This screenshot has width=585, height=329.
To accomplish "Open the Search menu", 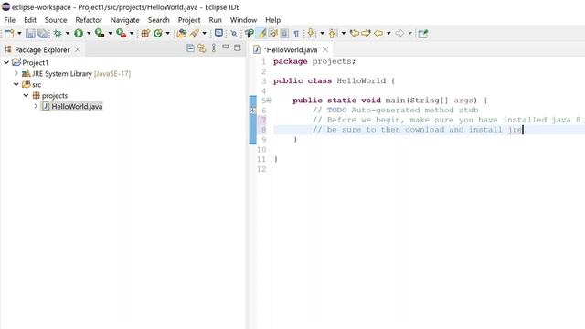I will tap(158, 20).
